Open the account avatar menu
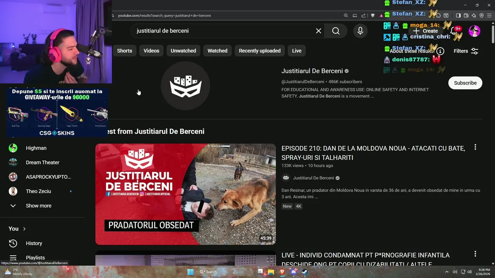Viewport: 495px width, 278px height. [474, 31]
